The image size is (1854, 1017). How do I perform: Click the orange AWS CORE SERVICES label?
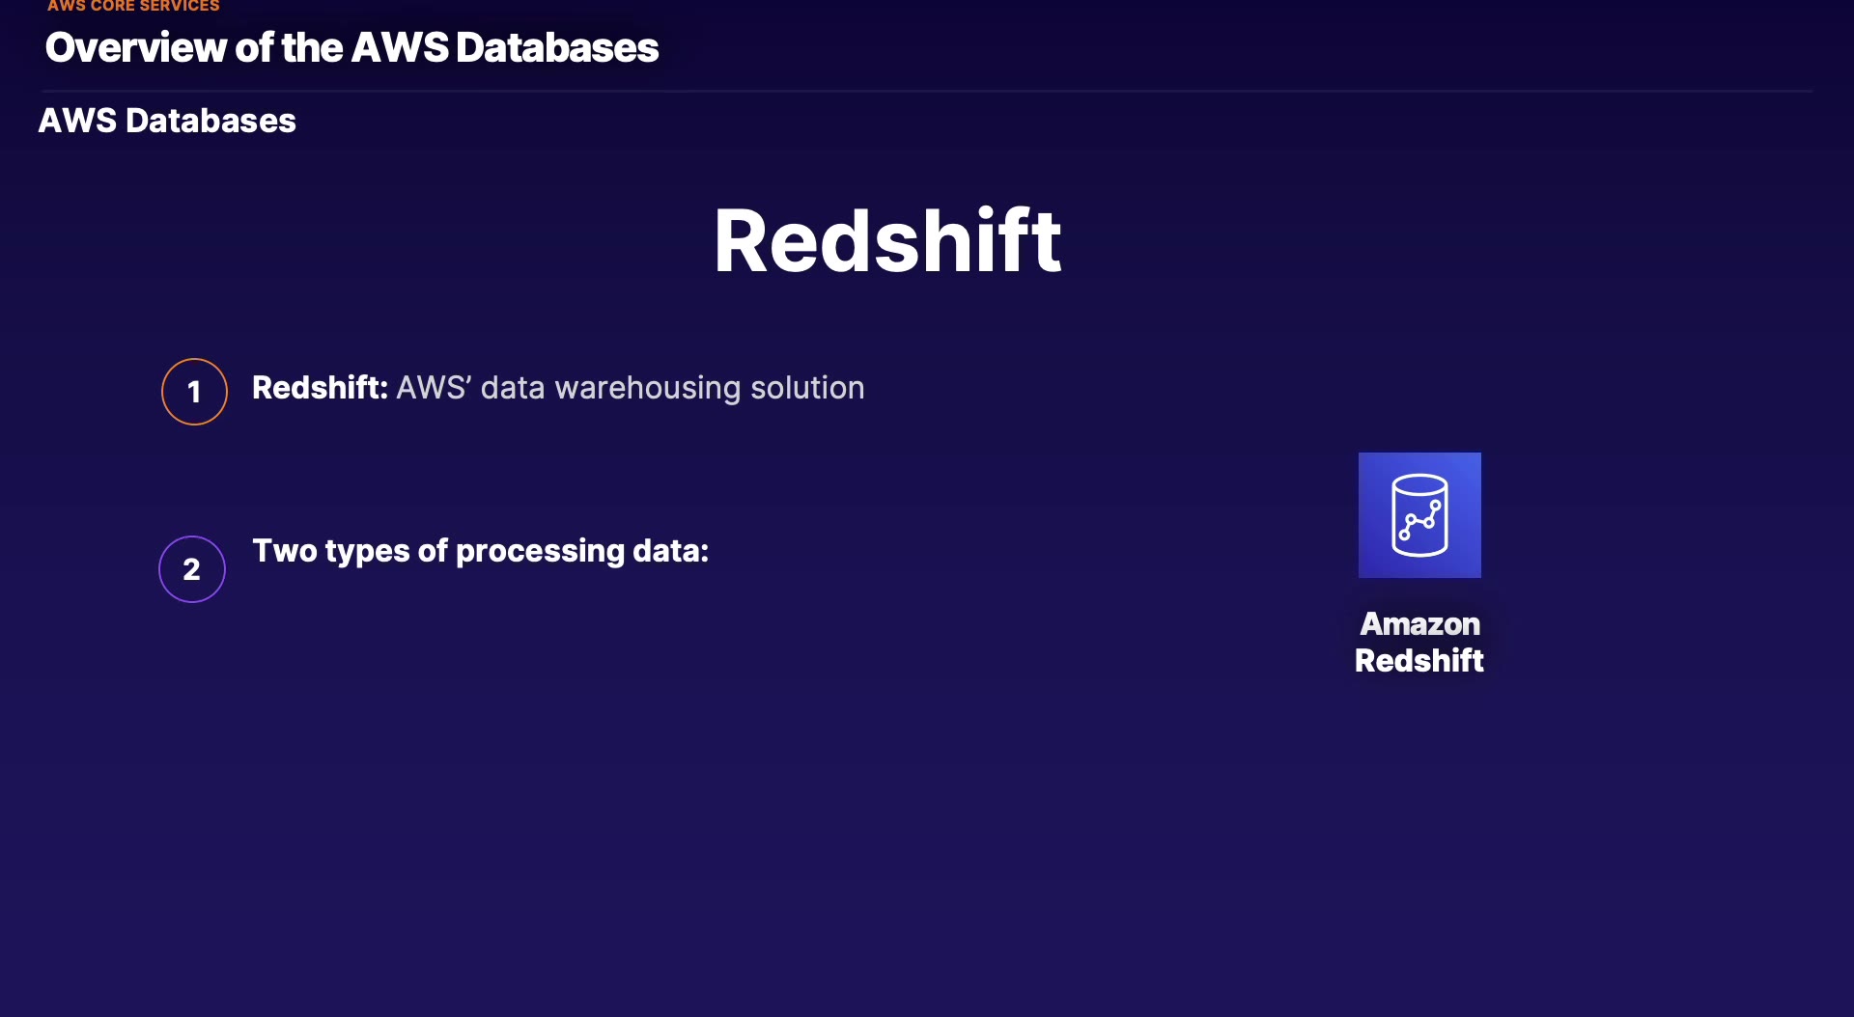tap(133, 7)
